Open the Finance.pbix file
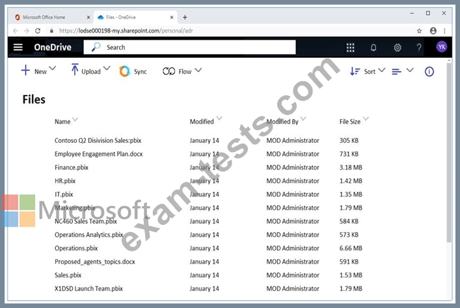The width and height of the screenshot is (460, 308). coord(72,168)
